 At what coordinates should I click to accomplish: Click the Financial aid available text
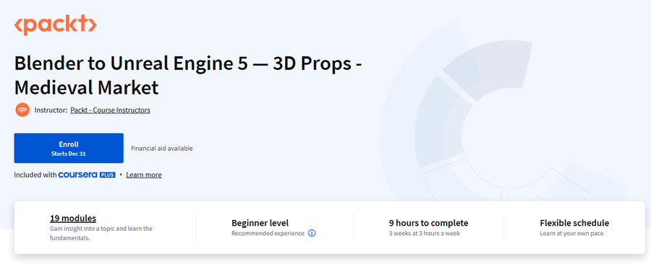coord(162,148)
